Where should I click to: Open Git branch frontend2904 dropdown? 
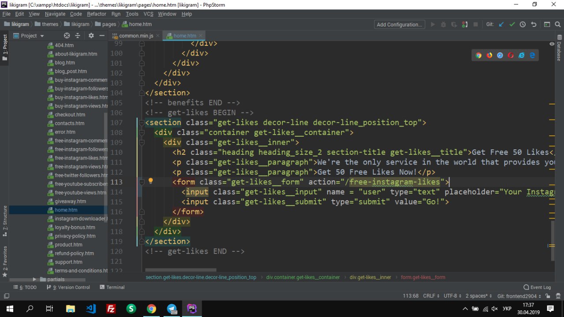519,296
